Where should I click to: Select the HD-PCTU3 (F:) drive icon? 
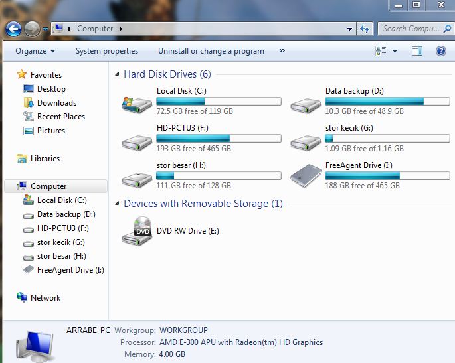(x=137, y=143)
